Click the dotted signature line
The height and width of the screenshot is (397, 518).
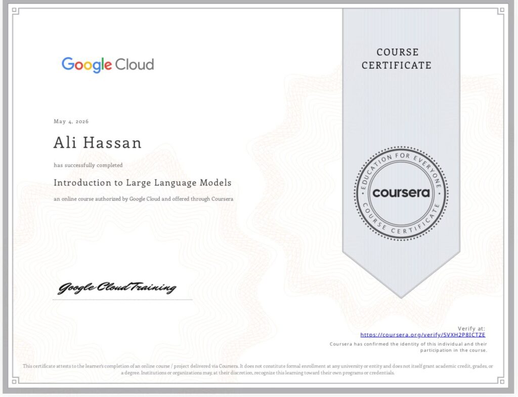click(122, 300)
